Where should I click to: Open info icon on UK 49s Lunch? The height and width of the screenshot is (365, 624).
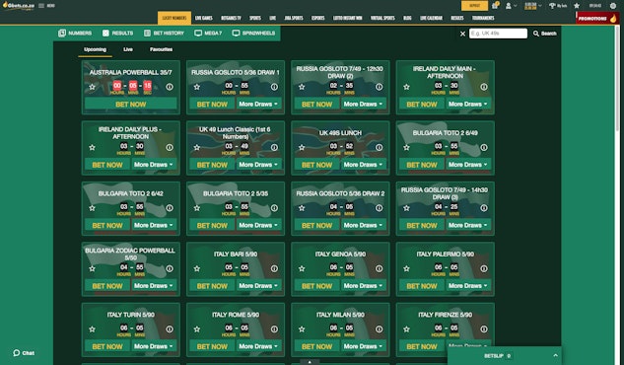[379, 147]
